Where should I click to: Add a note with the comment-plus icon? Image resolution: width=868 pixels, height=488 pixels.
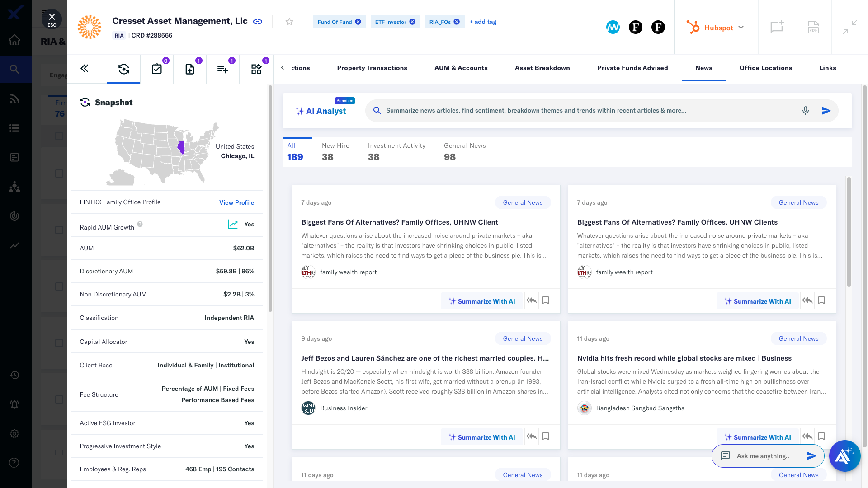[777, 27]
